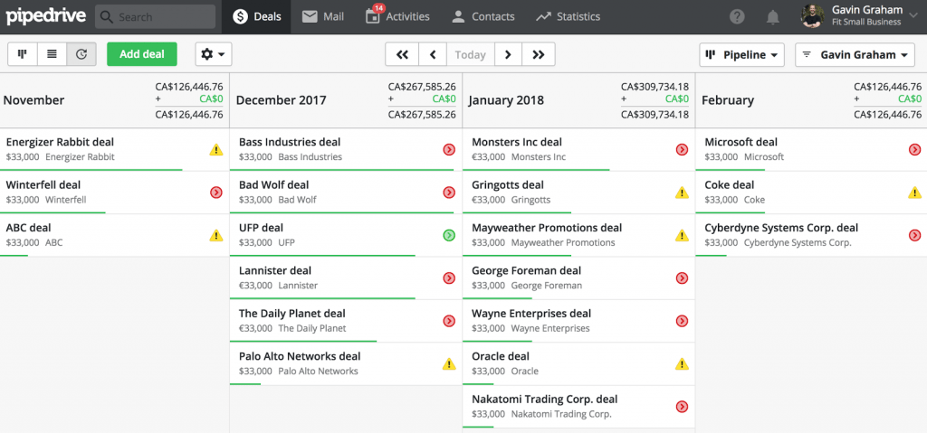This screenshot has height=433, width=927.
Task: Click the George Foreman organization name
Action: coord(546,286)
